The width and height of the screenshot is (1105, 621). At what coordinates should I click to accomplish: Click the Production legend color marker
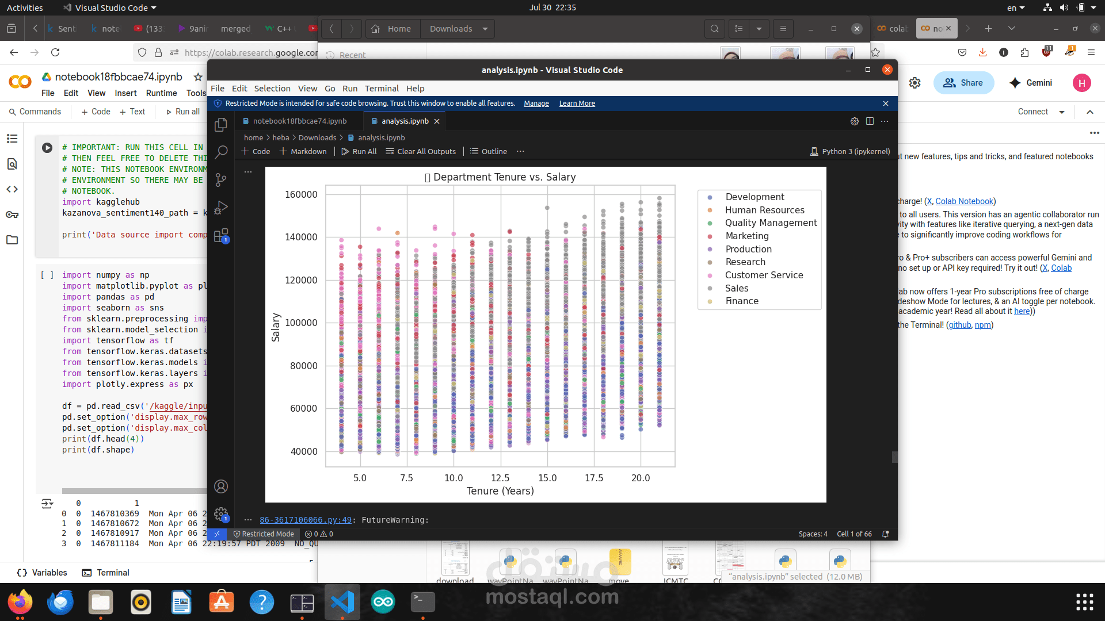(710, 250)
